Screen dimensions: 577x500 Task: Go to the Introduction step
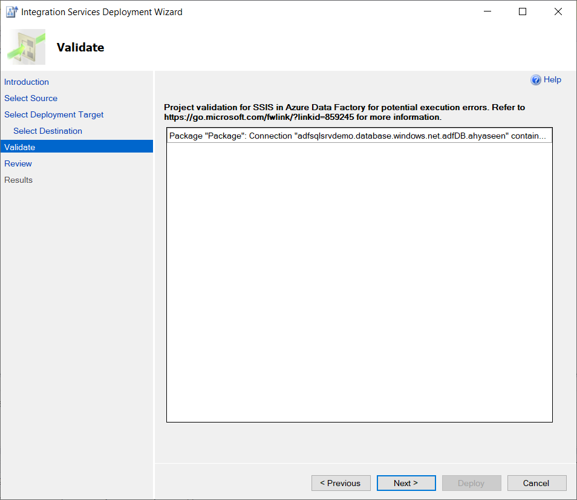point(27,82)
